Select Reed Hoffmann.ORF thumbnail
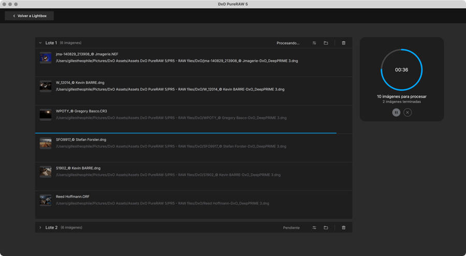Image resolution: width=466 pixels, height=256 pixels. click(x=46, y=200)
